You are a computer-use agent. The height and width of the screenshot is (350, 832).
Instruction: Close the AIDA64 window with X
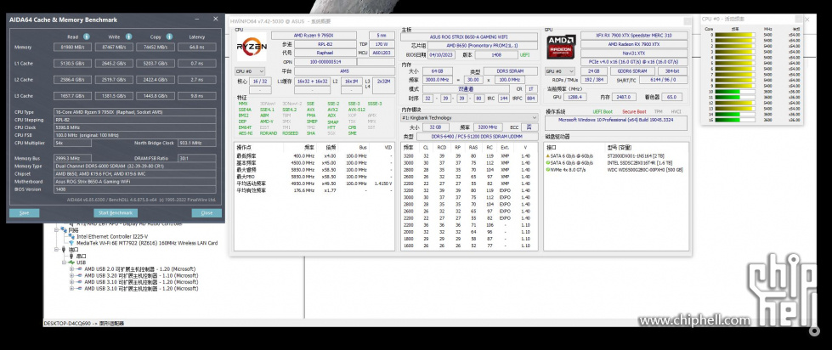215,19
